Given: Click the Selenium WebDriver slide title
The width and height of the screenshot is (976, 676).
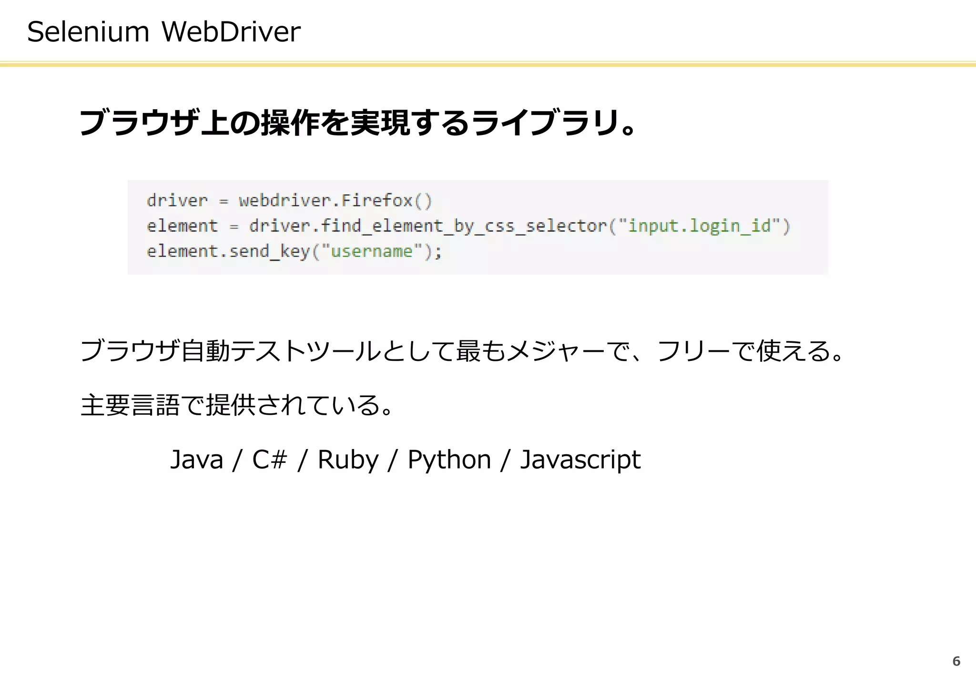Looking at the screenshot, I should point(163,32).
